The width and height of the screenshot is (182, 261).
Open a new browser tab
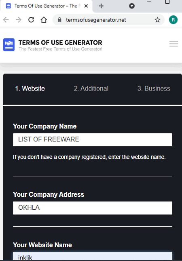[101, 6]
